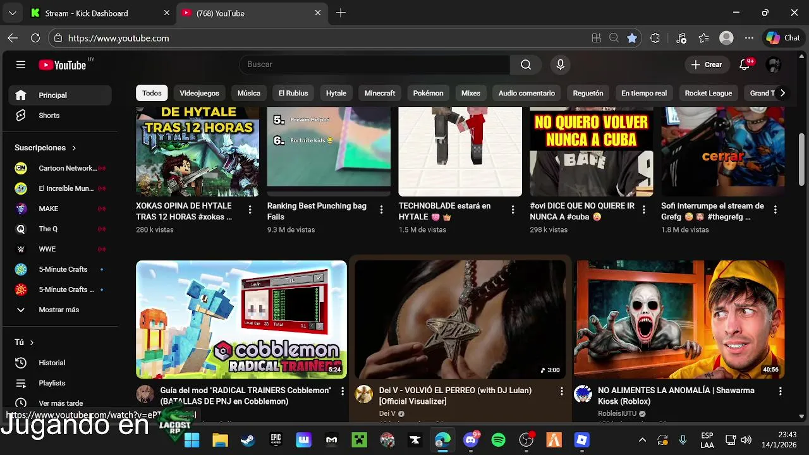Click the browser address bar URL
This screenshot has width=809, height=455.
coord(118,38)
